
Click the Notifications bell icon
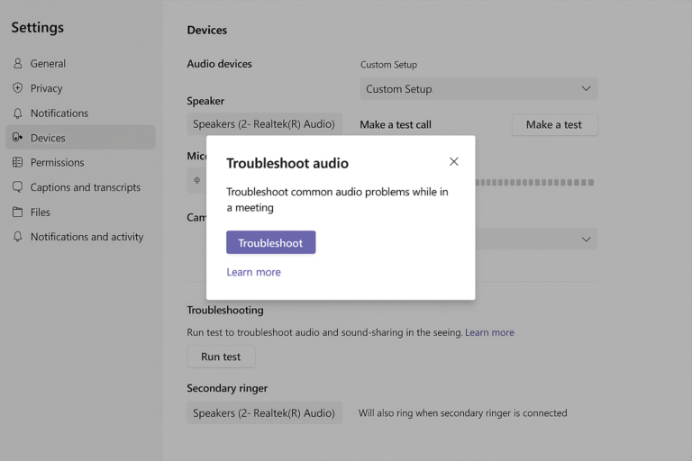point(17,113)
